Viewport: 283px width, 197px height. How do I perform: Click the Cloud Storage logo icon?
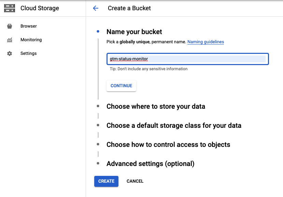pyautogui.click(x=10, y=8)
